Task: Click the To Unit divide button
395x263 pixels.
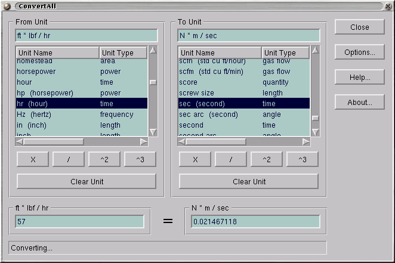Action: click(x=231, y=159)
